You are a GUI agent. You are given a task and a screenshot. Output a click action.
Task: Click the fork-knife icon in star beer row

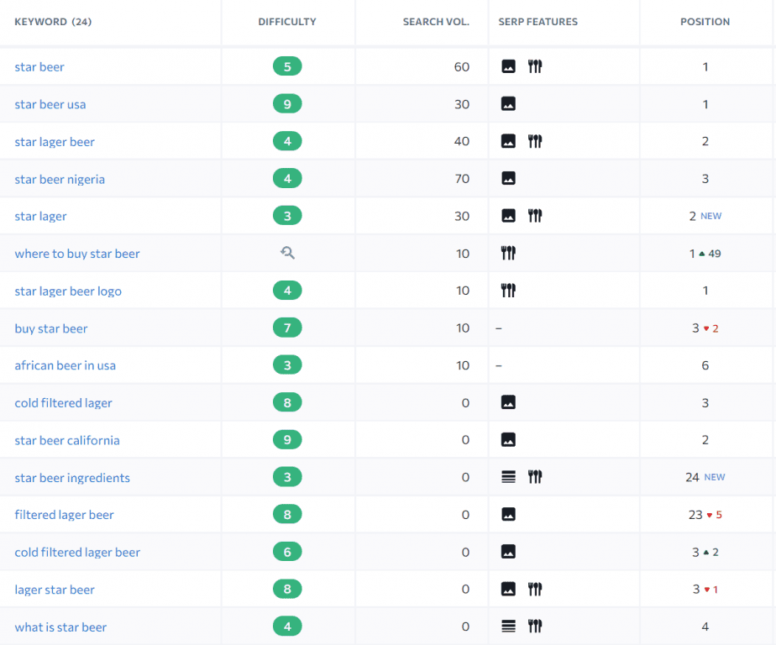coord(535,66)
